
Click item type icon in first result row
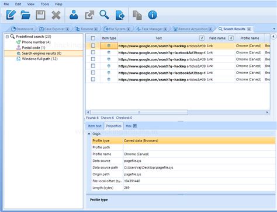click(x=109, y=45)
